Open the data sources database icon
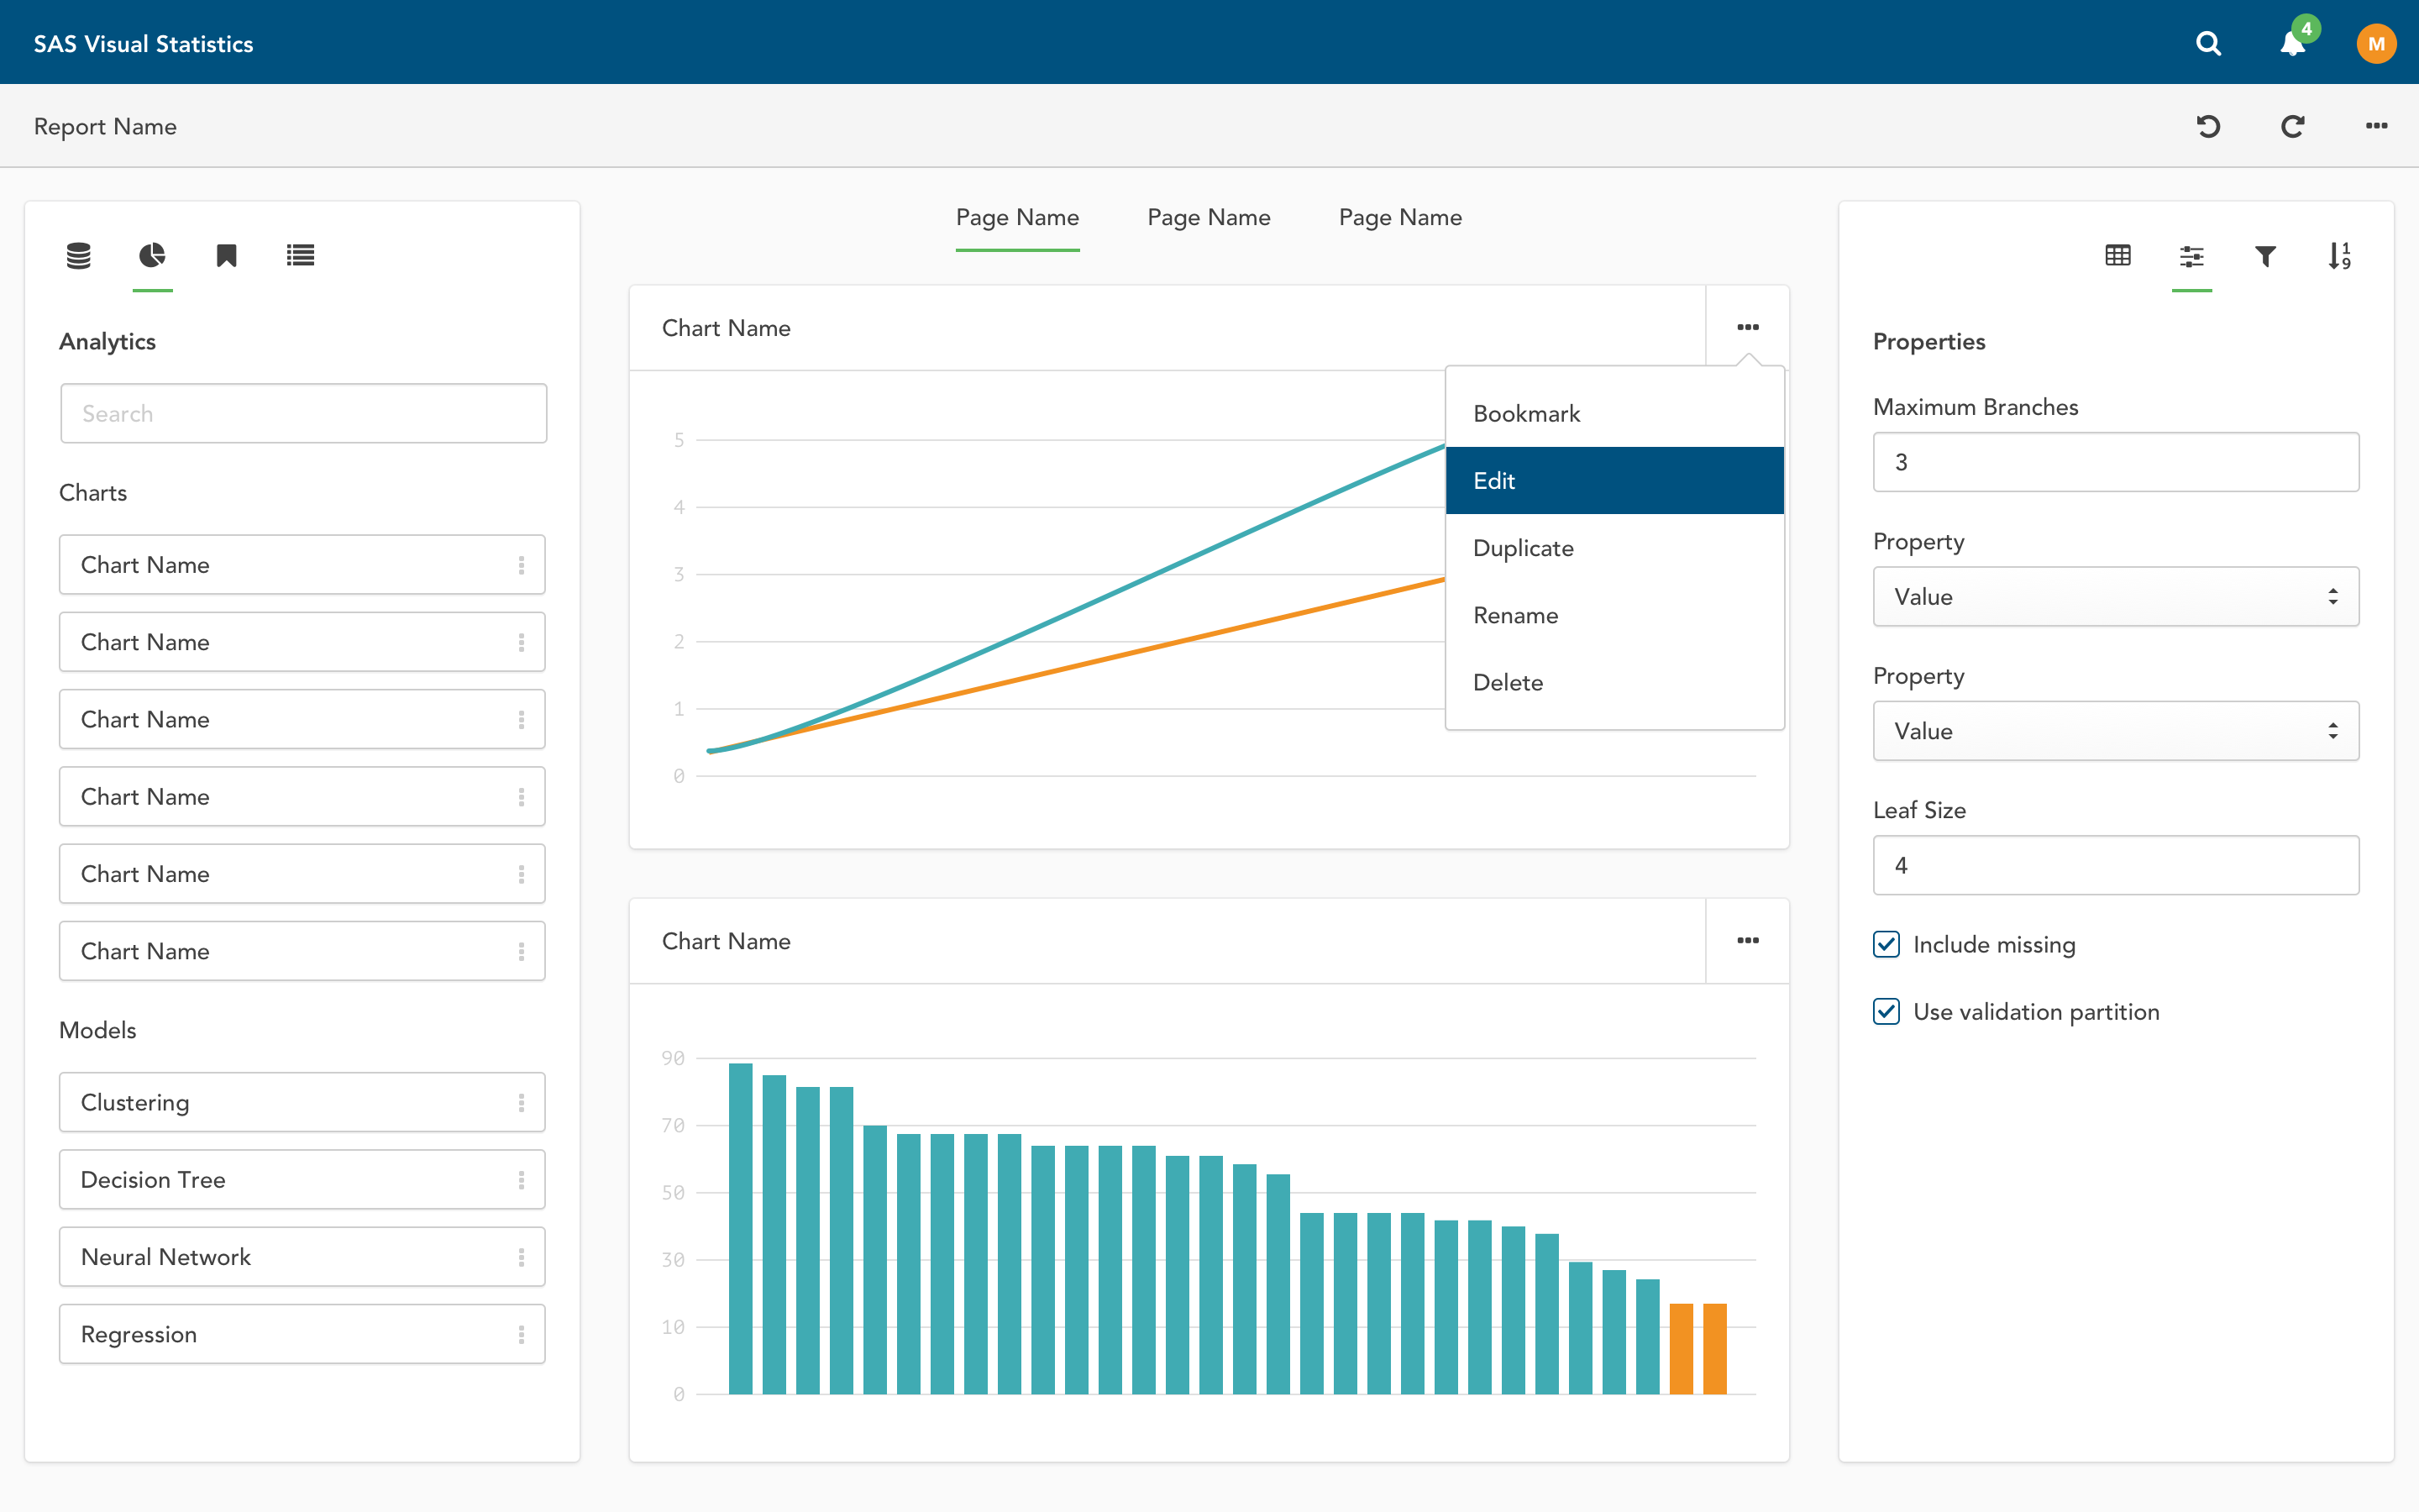This screenshot has width=2419, height=1512. 78,256
